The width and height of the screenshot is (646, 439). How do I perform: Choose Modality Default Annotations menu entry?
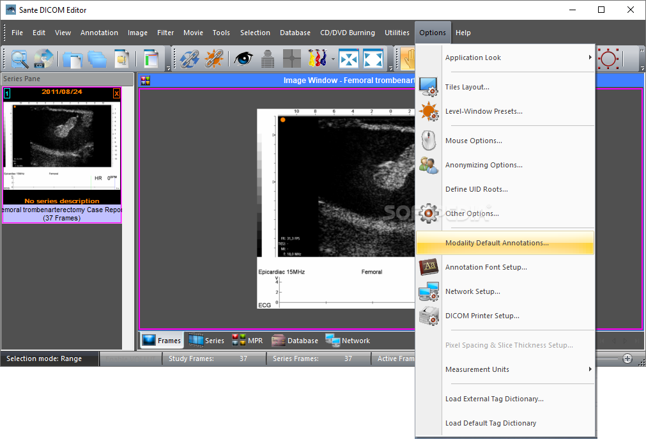click(x=505, y=243)
